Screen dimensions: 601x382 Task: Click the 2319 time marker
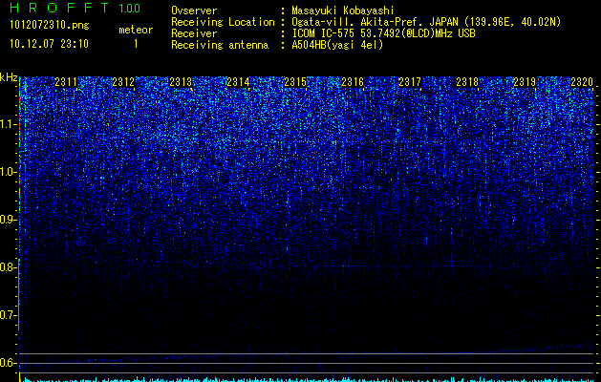(x=525, y=82)
